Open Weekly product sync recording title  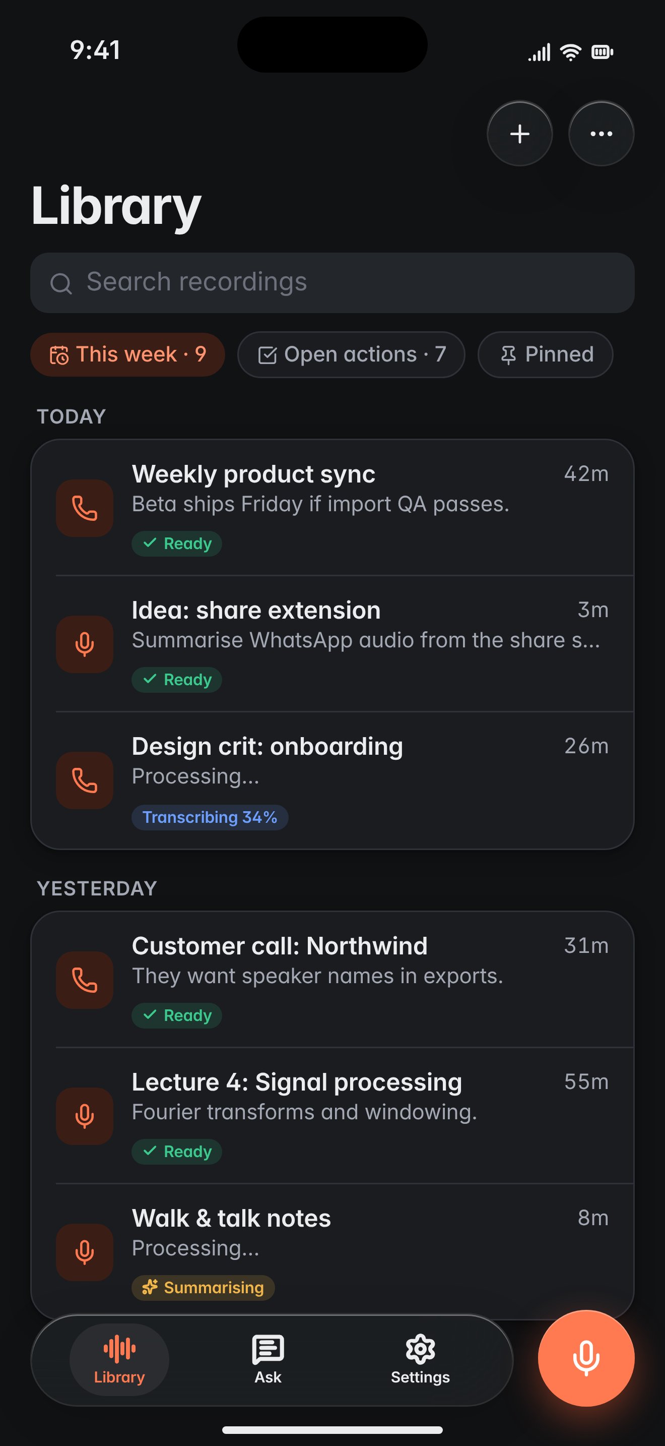253,474
